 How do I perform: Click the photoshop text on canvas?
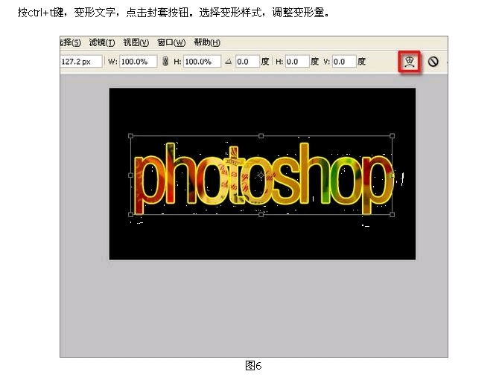pos(263,178)
